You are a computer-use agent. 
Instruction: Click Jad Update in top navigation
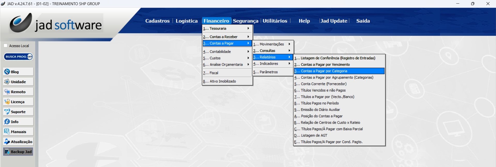click(x=334, y=21)
